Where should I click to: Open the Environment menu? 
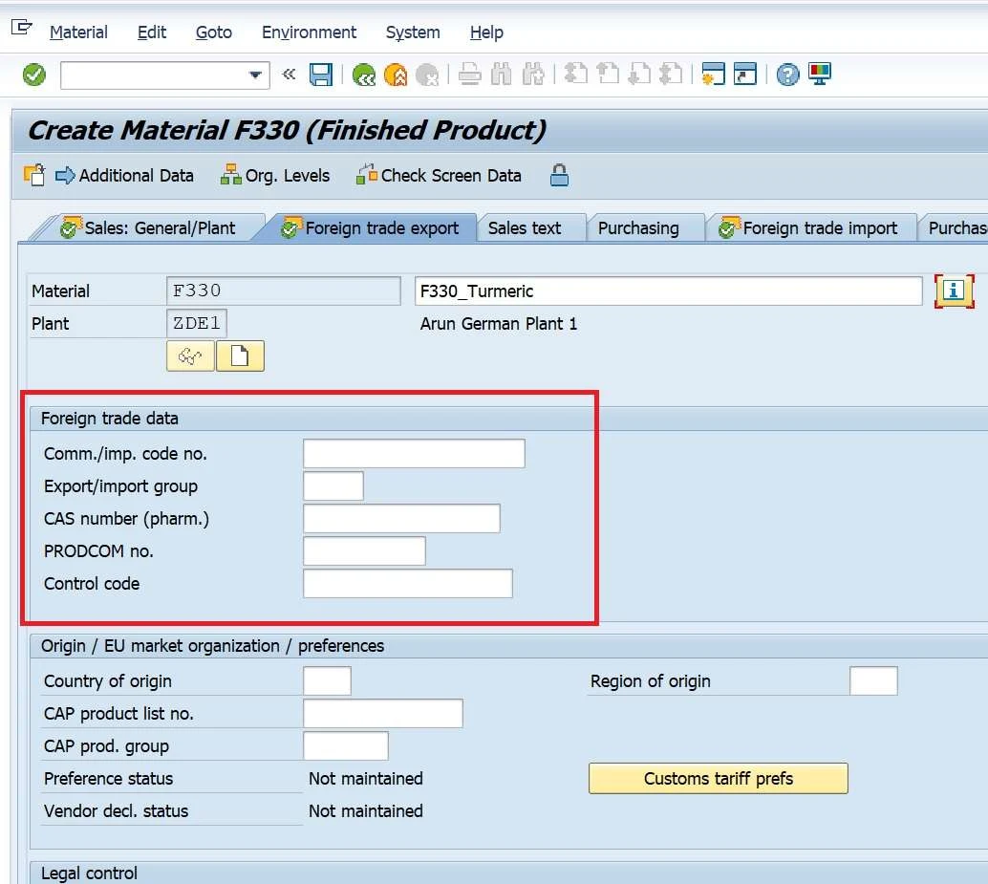(x=309, y=32)
